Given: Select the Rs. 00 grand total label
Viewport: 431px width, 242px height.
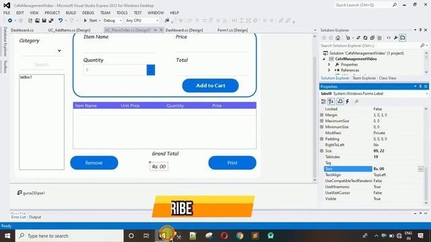Looking at the screenshot, I should 159,167.
